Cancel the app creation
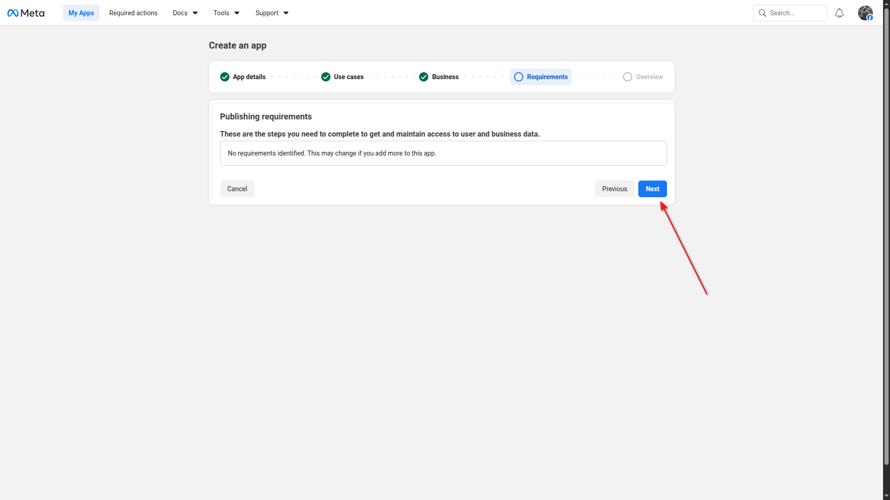890x500 pixels. coord(237,189)
